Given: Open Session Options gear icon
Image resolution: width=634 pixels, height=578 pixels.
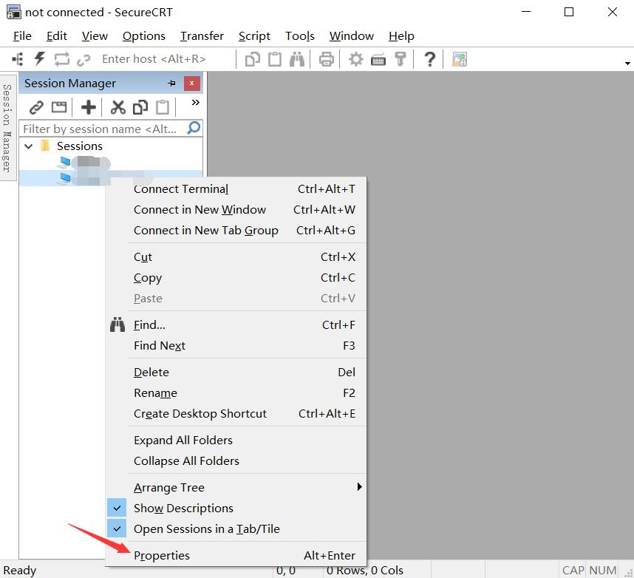Looking at the screenshot, I should 356,59.
